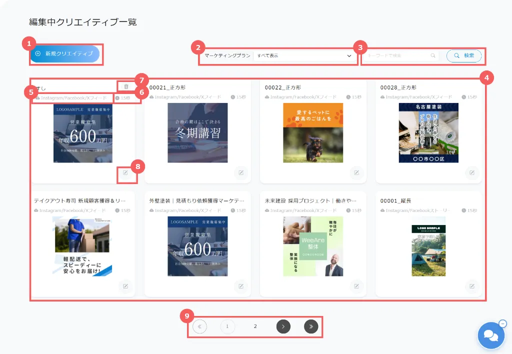Click the edit icon on the 00021_正方形 card
512x354 pixels.
tap(241, 172)
